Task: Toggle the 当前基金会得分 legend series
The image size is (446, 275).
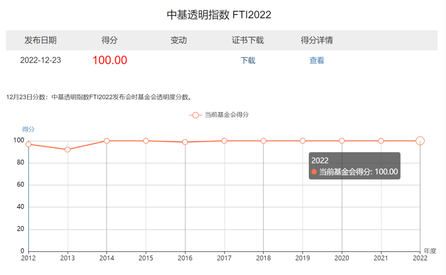Action: pos(219,115)
